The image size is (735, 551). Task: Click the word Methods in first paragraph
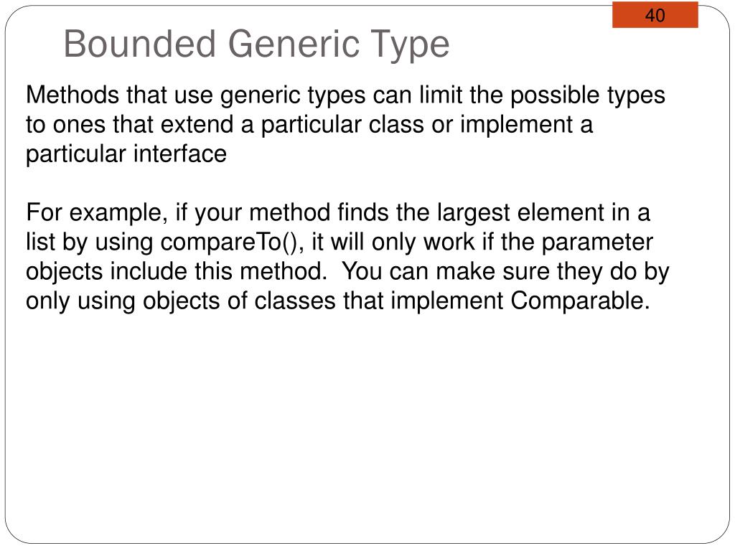click(x=72, y=95)
